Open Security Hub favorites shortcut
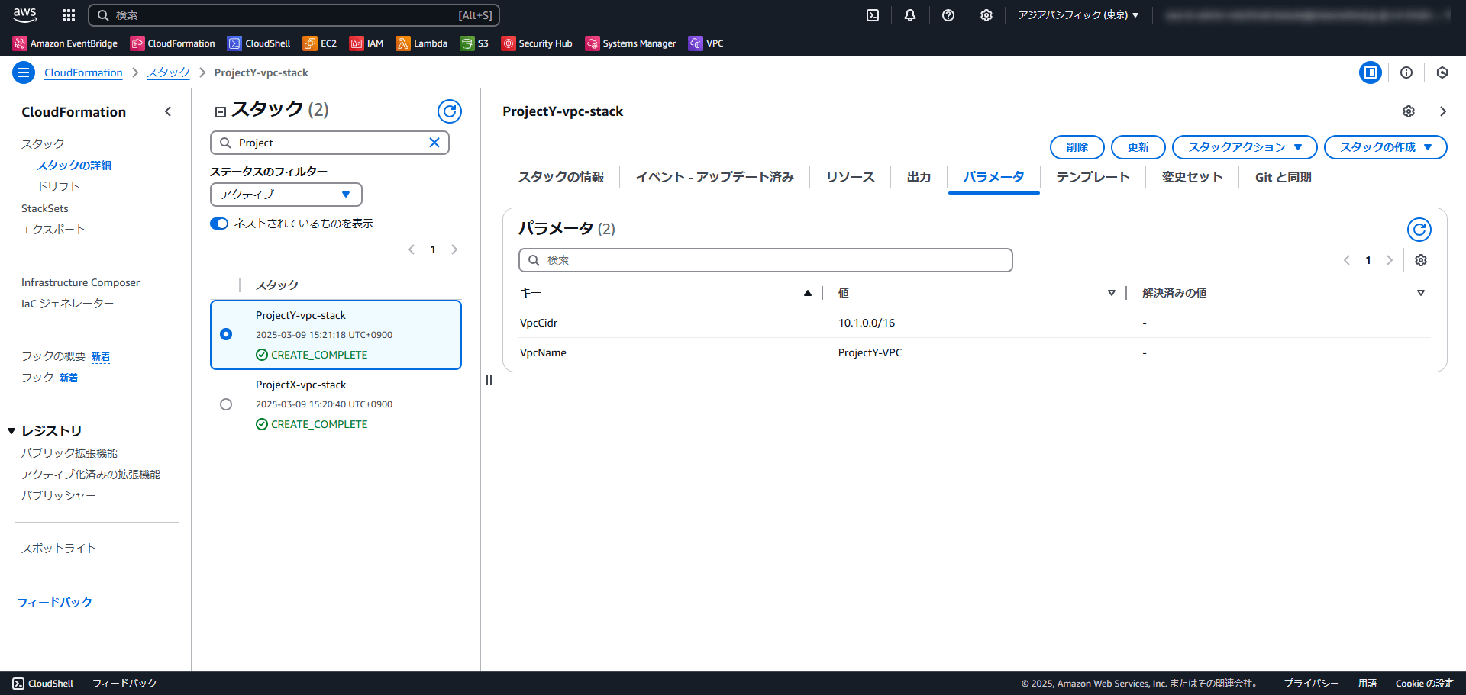The height and width of the screenshot is (695, 1466). point(537,43)
